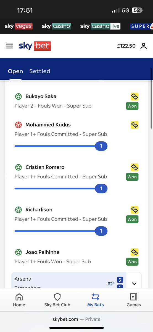Tap the Sky Bet logo
153x332 pixels.
(35, 46)
